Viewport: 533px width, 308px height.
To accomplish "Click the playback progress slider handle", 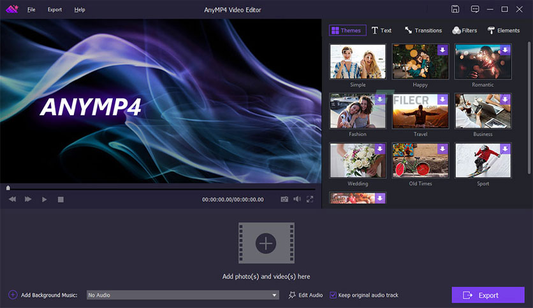I will coord(8,188).
